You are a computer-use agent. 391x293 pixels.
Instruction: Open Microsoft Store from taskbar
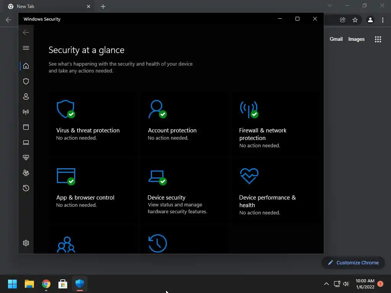point(63,284)
